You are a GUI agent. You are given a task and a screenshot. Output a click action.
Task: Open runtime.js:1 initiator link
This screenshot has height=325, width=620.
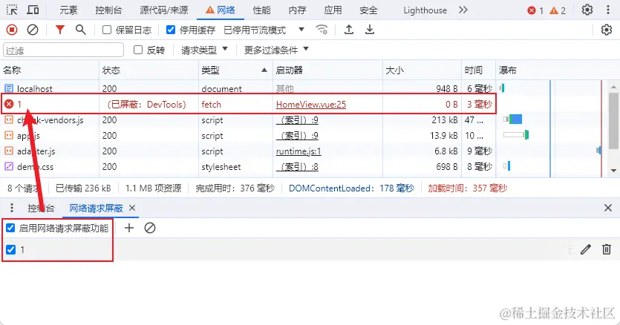point(298,151)
